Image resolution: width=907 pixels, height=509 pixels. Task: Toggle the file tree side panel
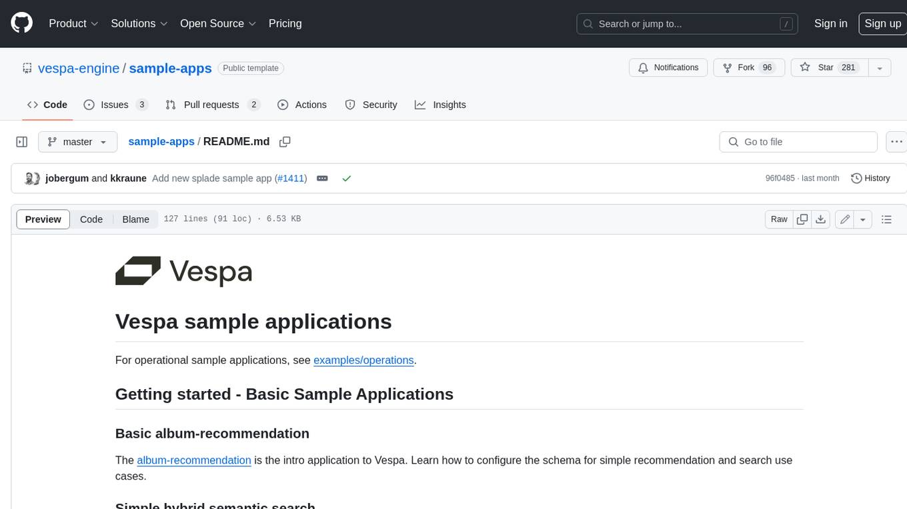(x=22, y=142)
